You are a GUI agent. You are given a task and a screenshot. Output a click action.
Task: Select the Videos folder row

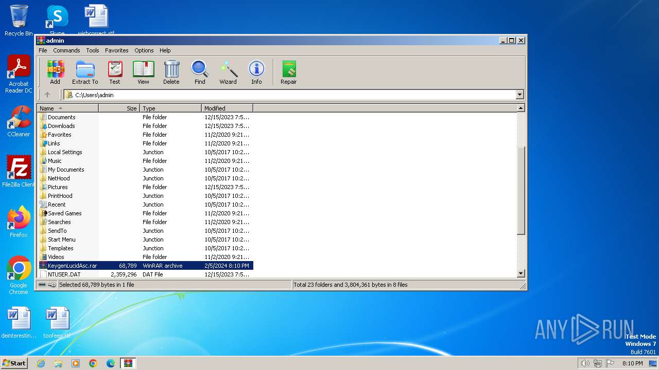pos(145,257)
